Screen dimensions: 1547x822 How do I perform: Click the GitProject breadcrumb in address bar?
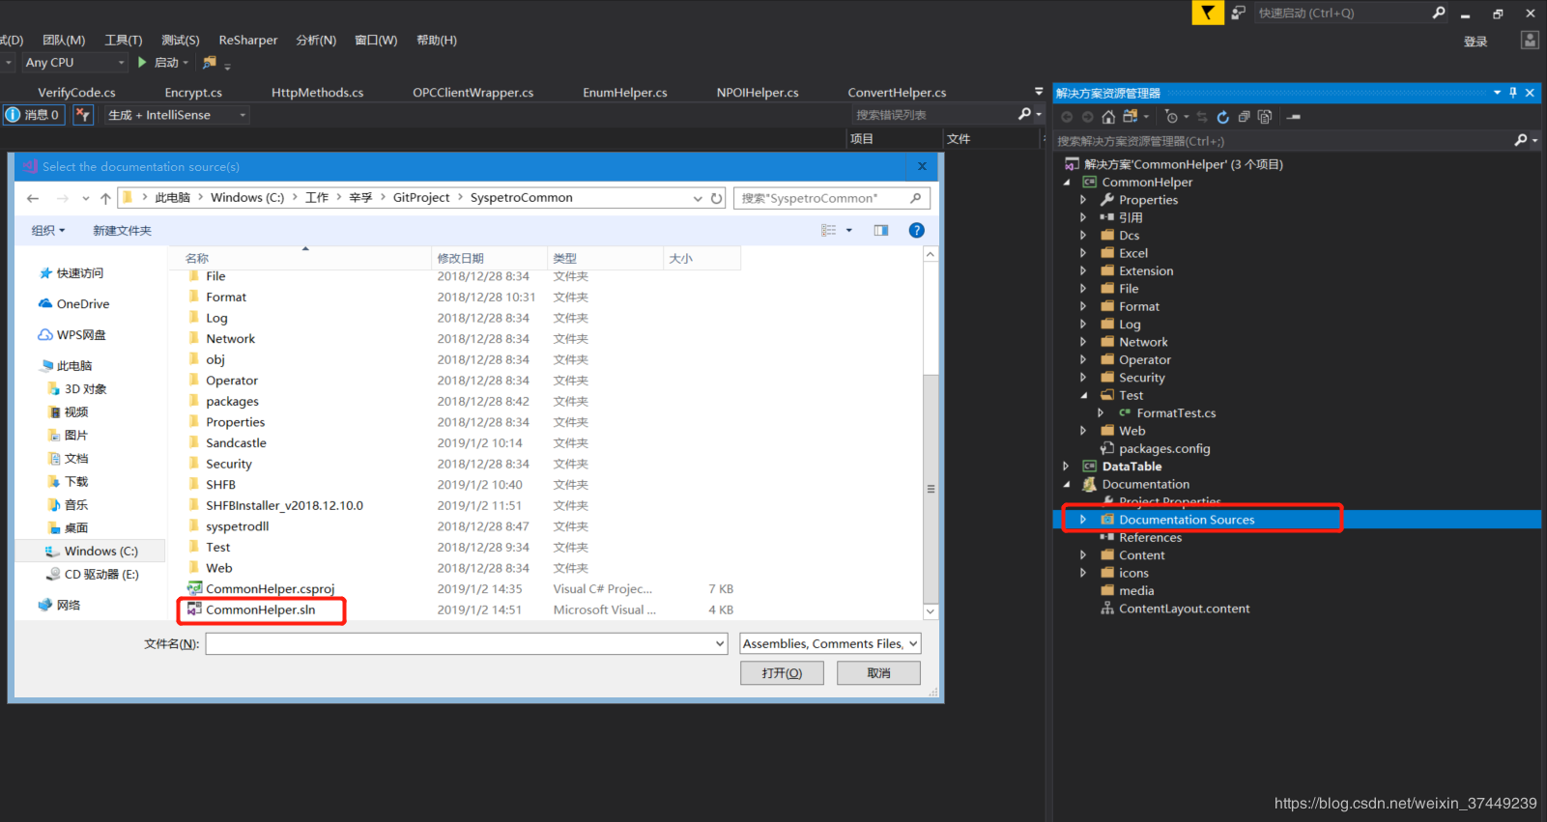point(421,197)
